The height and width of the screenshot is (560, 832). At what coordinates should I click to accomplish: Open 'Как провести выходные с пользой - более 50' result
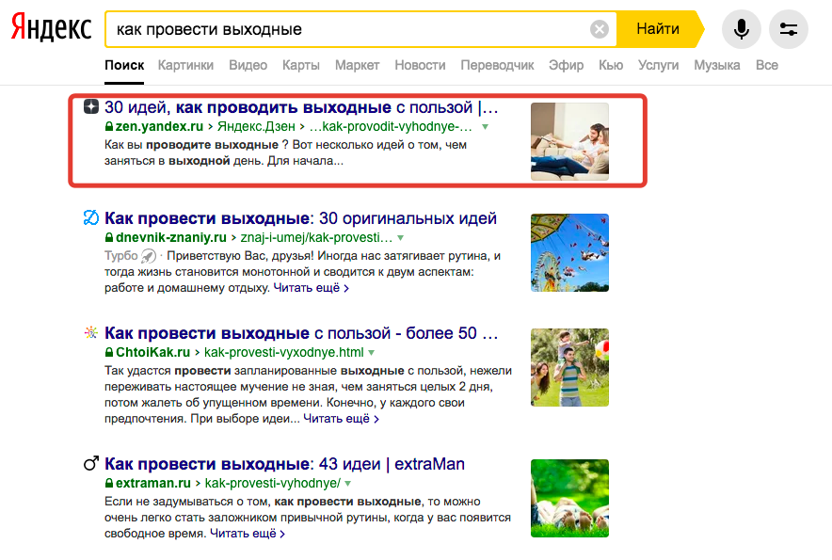(x=301, y=333)
